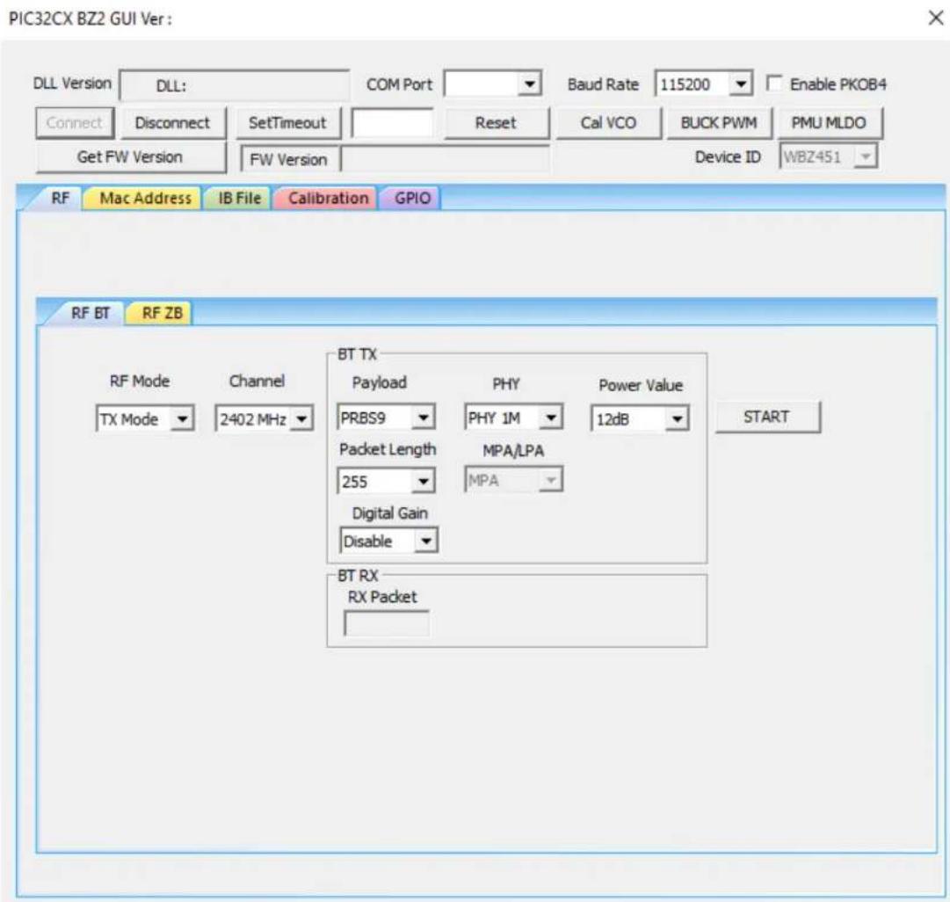
Task: Open the IB File tab
Action: pos(239,198)
